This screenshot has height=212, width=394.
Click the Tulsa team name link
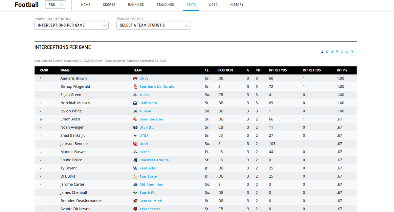tap(144, 95)
